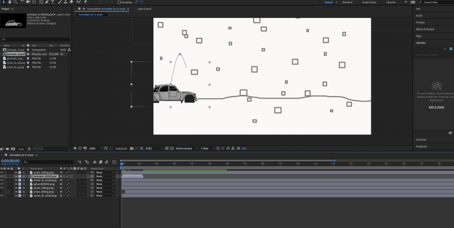
Task: Switch to the Small Screen workspace
Action: (369, 2)
